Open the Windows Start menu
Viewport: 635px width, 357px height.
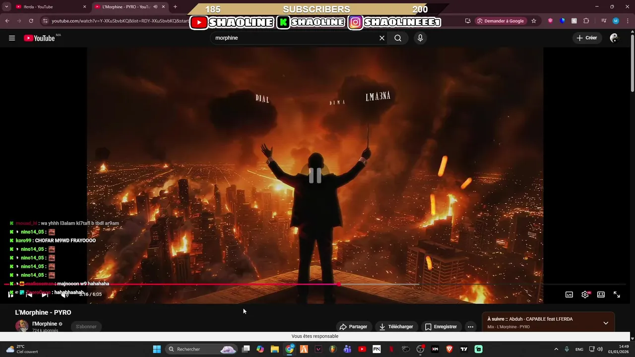tap(157, 349)
